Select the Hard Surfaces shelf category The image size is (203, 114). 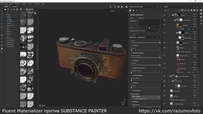coord(10,25)
